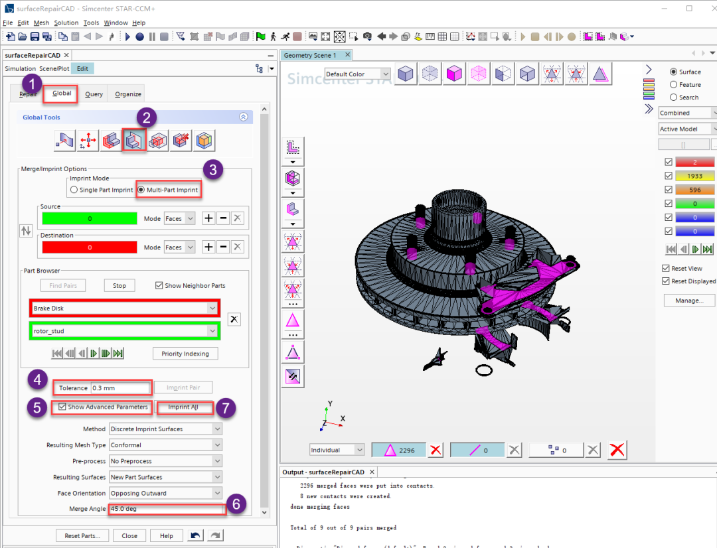Click the camera screenshot icon in toolbar
This screenshot has height=548, width=717.
point(367,36)
